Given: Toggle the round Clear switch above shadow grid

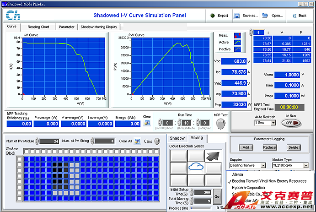Looking at the screenshot, I should 161,141.
